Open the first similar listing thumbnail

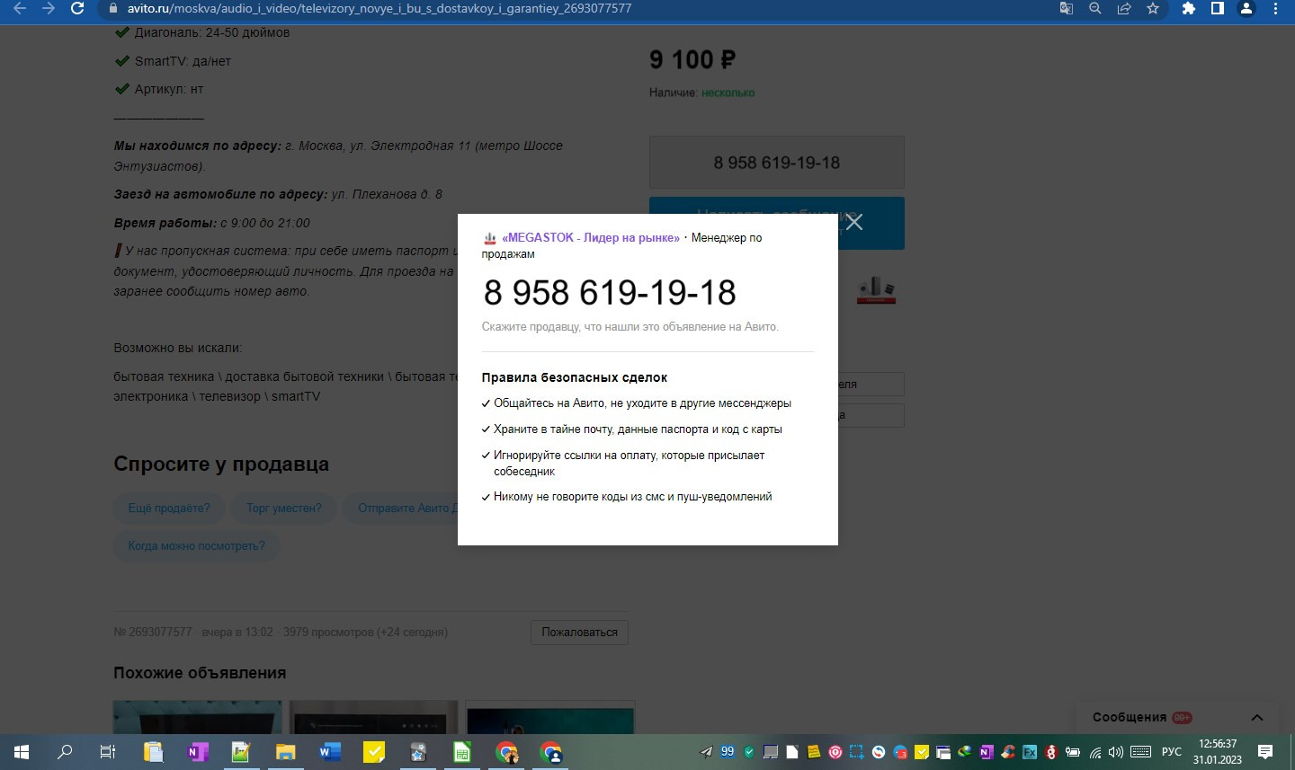[197, 717]
